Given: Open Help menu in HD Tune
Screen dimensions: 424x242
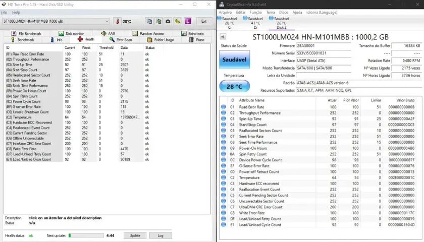Looking at the screenshot, I should [x=16, y=13].
